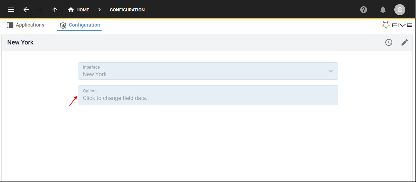
Task: Click the Interface dropdown chevron
Action: tap(331, 71)
